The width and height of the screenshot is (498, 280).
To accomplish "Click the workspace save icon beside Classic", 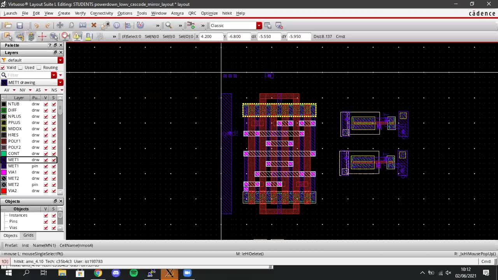I will [x=268, y=25].
